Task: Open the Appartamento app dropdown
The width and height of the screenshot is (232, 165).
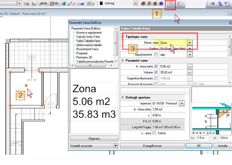Action: 190,55
